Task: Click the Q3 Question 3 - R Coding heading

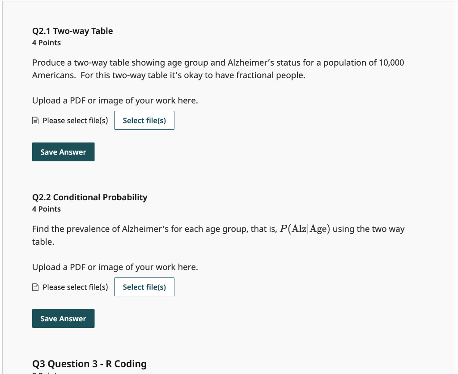Action: coord(89,364)
